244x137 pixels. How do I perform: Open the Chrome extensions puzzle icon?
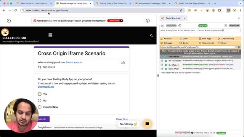pyautogui.click(x=220, y=10)
